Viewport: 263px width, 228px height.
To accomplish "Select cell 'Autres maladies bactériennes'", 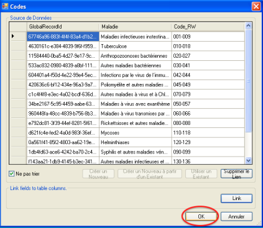I will pos(136,65).
